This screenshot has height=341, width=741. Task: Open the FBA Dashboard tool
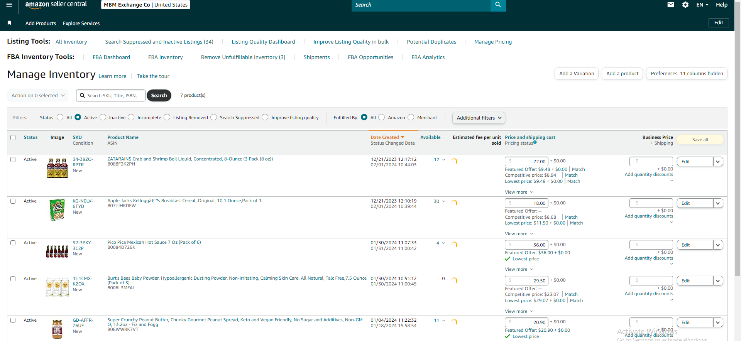[x=111, y=57]
